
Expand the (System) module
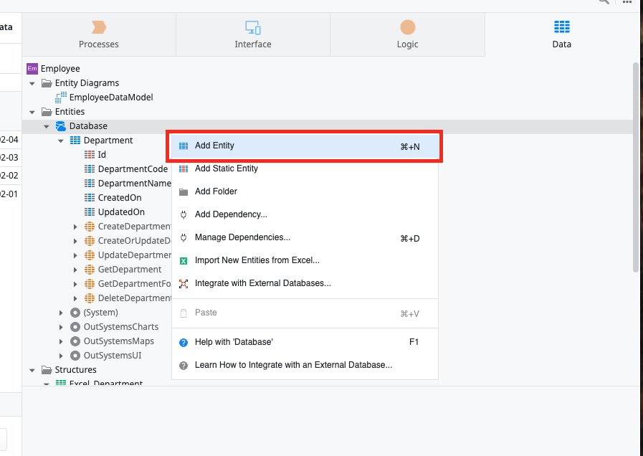(x=61, y=313)
